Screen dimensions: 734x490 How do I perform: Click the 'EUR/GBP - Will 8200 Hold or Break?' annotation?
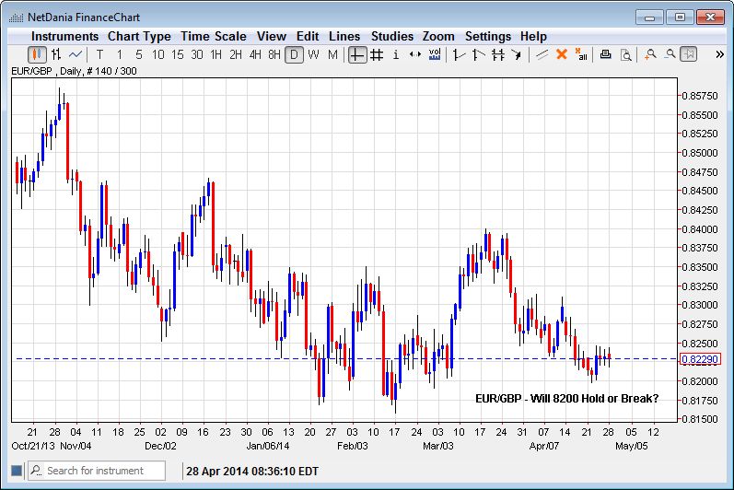pyautogui.click(x=567, y=398)
